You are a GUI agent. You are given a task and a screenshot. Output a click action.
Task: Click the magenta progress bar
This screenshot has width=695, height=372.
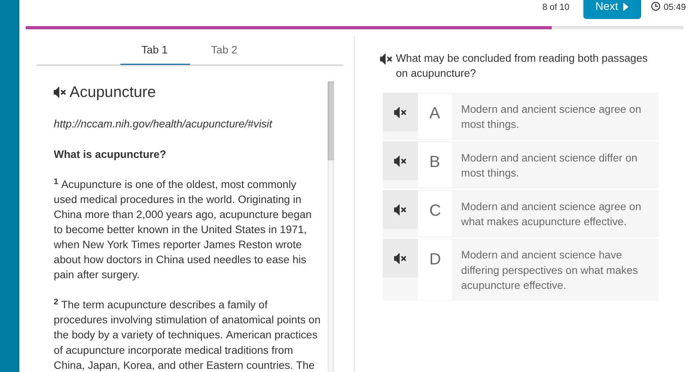coord(289,27)
